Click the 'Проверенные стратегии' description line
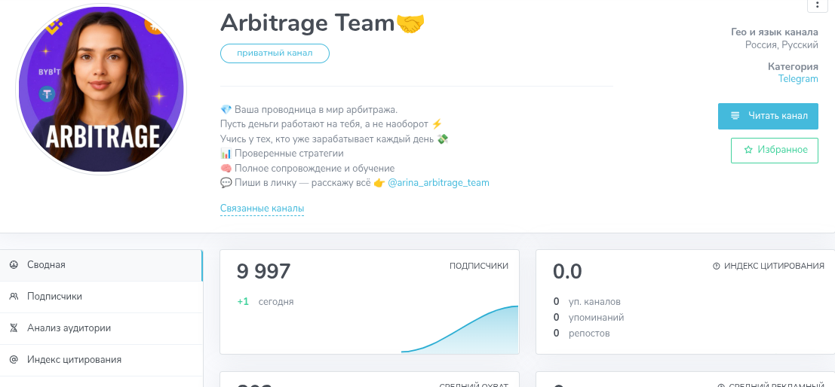 pyautogui.click(x=282, y=154)
